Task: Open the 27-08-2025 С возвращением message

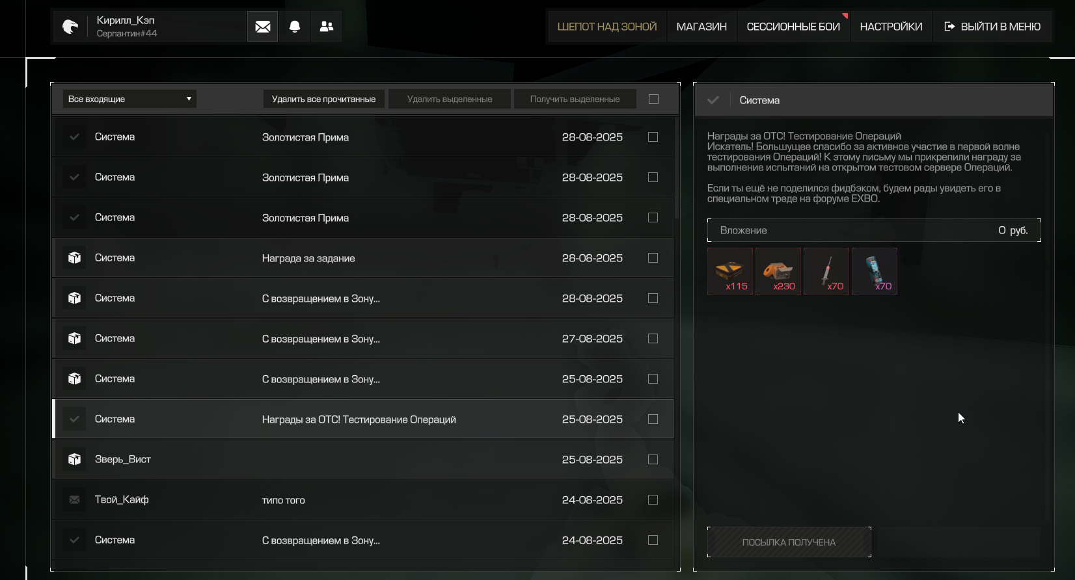Action: pos(321,339)
